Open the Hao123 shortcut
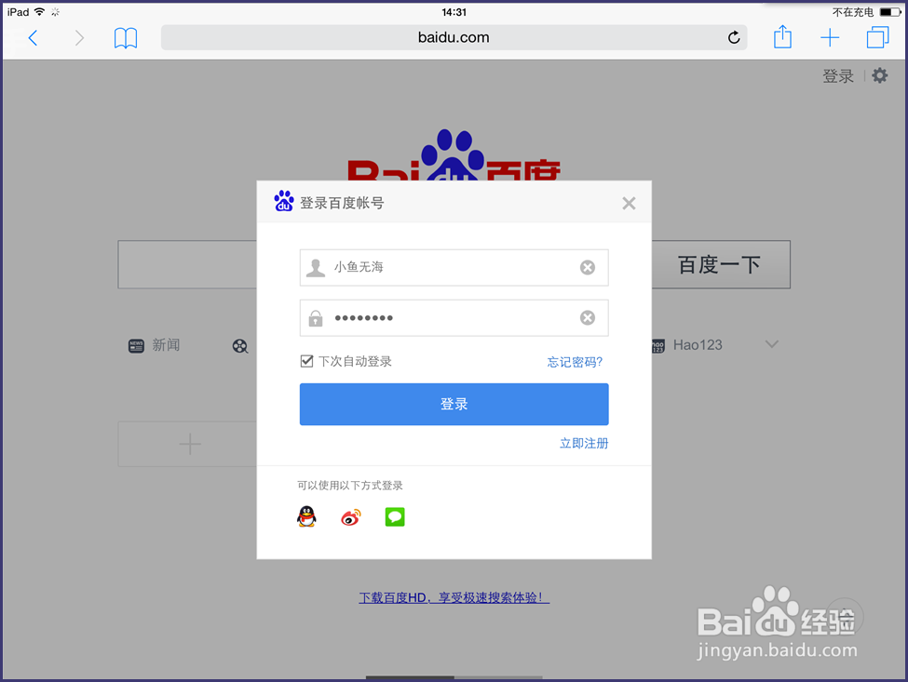The image size is (908, 682). (x=686, y=345)
